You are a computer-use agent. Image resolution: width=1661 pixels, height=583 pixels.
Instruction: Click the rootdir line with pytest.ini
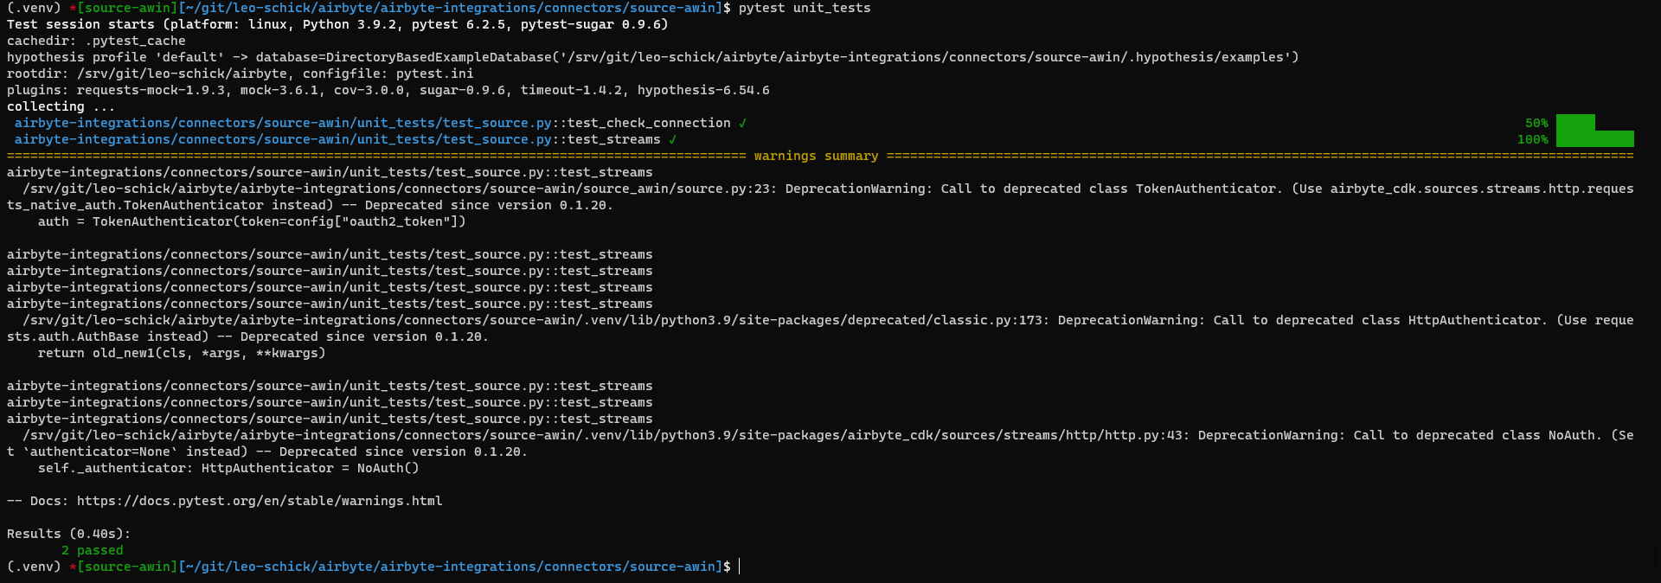coord(240,74)
